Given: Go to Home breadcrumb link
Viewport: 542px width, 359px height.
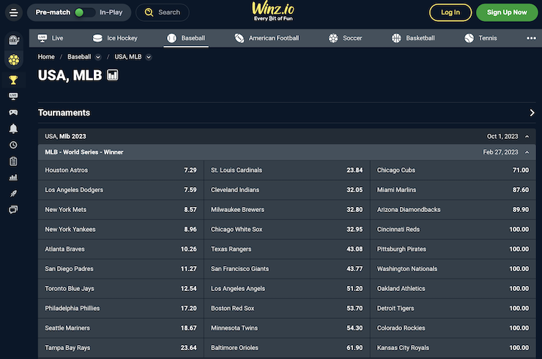Looking at the screenshot, I should (x=46, y=56).
